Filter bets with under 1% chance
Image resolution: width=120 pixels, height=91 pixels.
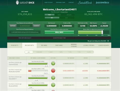pos(79,52)
